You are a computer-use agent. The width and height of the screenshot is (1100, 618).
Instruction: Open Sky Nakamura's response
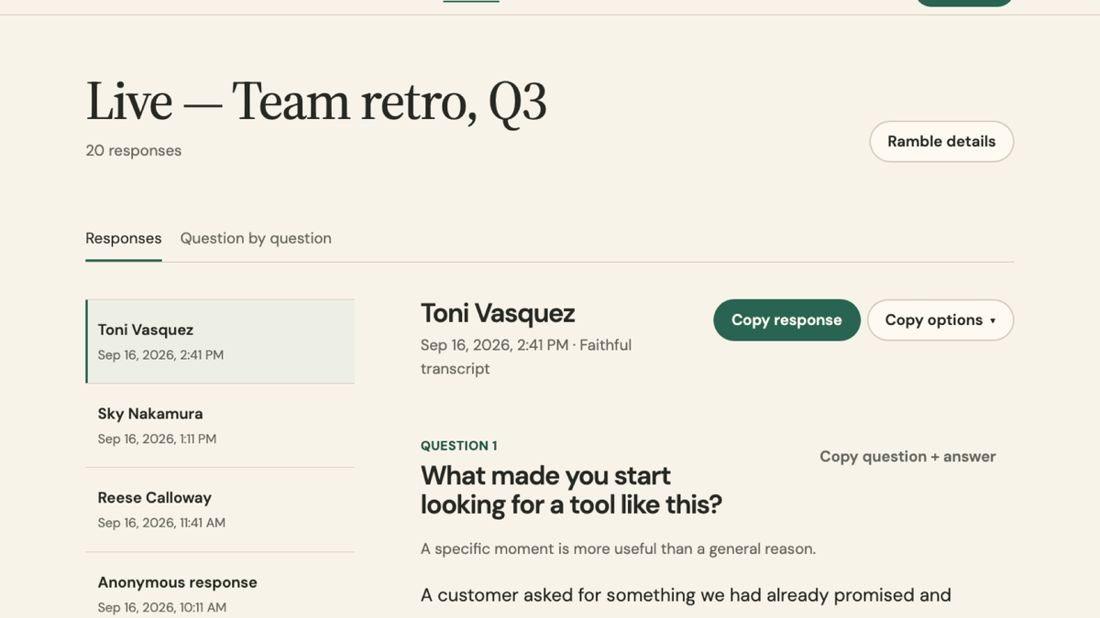(220, 426)
